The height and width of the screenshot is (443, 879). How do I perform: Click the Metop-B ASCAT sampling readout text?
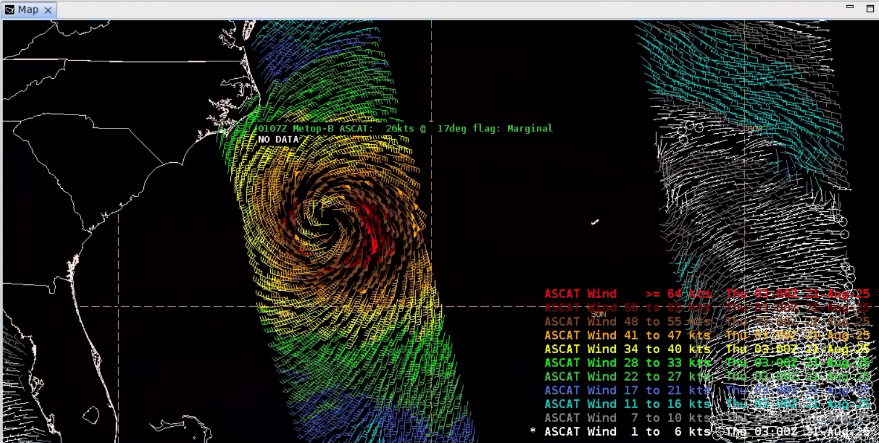pyautogui.click(x=405, y=129)
